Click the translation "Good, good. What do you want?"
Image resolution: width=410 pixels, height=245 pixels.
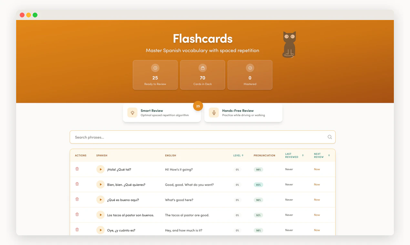[x=189, y=185]
